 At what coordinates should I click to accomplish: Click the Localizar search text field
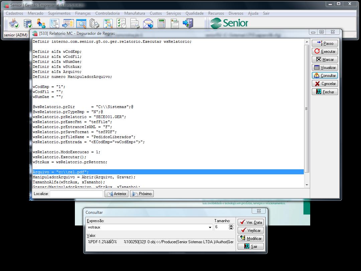pyautogui.click(x=76, y=194)
